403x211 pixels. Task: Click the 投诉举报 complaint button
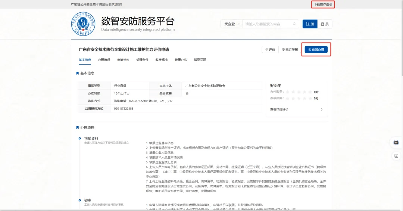click(x=290, y=49)
